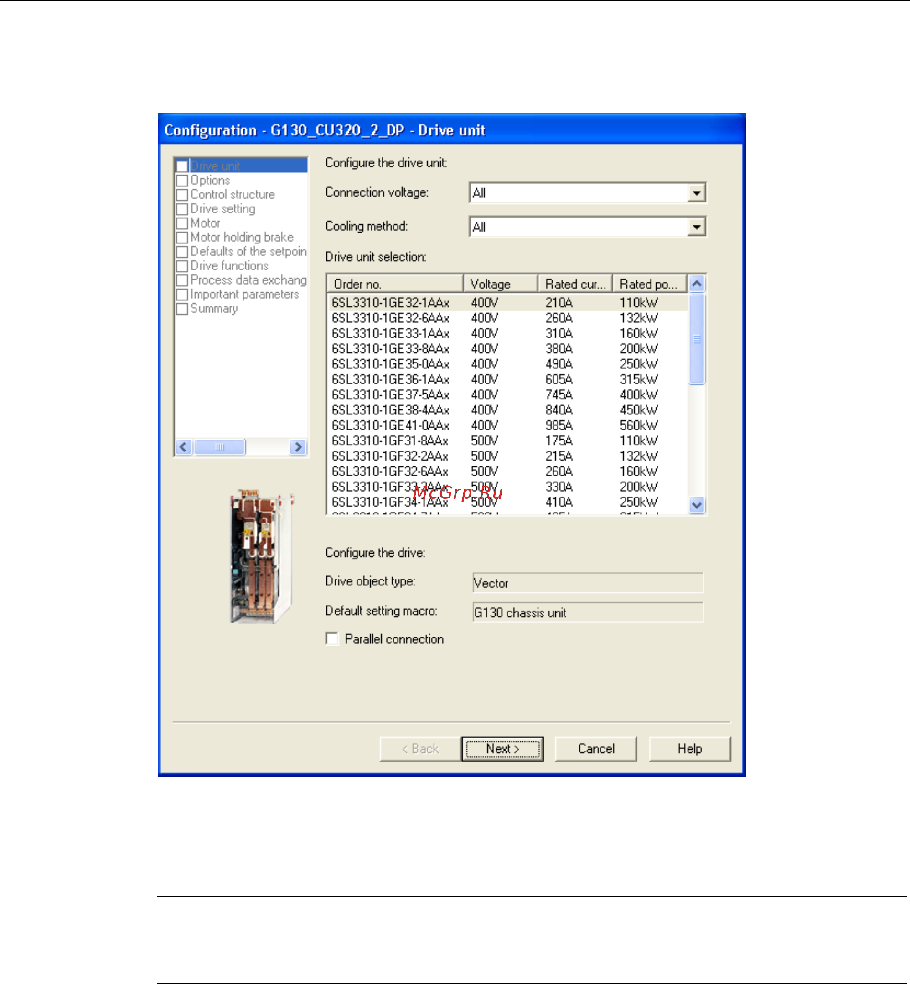This screenshot has width=910, height=984.
Task: Select the Options step in the list
Action: (x=210, y=180)
